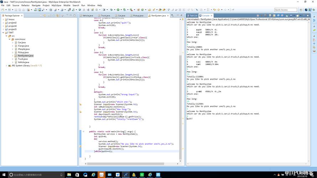Click the Console Terminate icon
The width and height of the screenshot is (317, 178).
(258, 16)
